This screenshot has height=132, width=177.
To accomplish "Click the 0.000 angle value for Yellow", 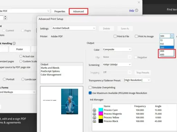I will pyautogui.click(x=158, y=118).
